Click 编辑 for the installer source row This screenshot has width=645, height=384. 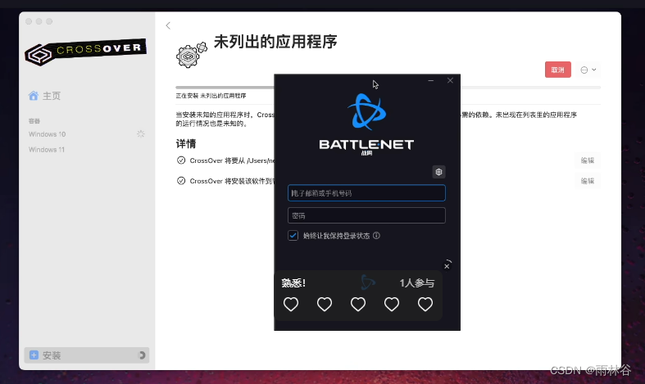tap(588, 160)
